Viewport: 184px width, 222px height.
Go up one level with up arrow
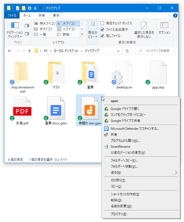[x=29, y=51]
